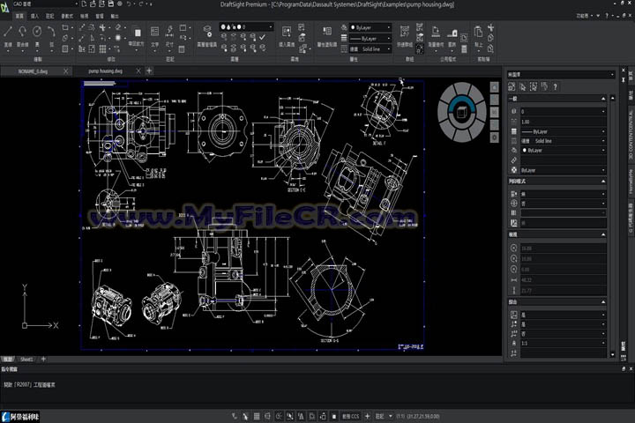Open the ByLayer color field in Properties

click(563, 151)
